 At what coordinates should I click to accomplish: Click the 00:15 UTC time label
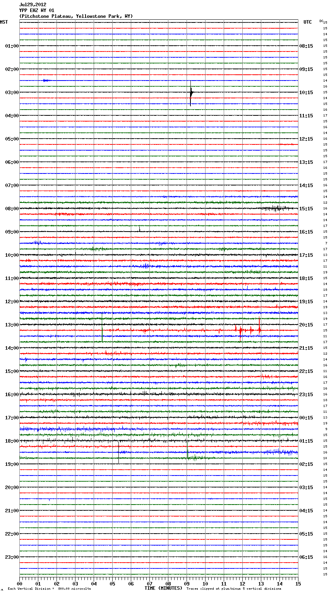tap(306, 418)
